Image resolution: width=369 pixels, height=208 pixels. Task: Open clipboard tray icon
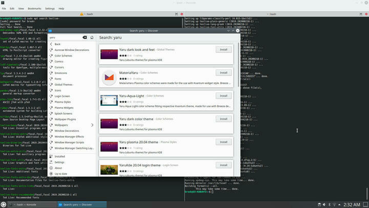(x=319, y=204)
